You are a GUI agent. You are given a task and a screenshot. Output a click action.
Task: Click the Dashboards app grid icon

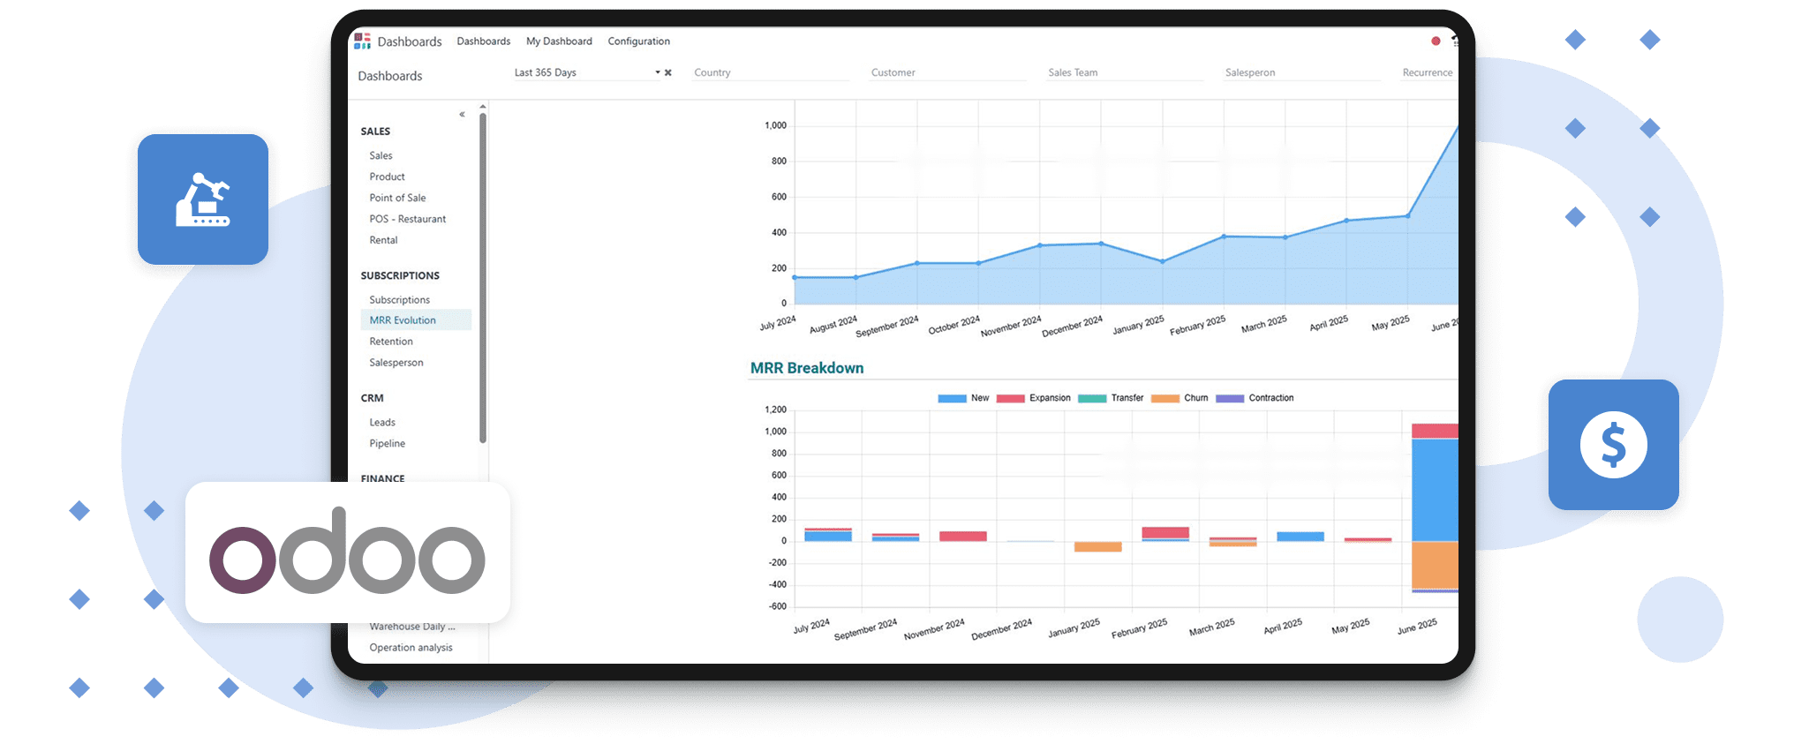[362, 41]
